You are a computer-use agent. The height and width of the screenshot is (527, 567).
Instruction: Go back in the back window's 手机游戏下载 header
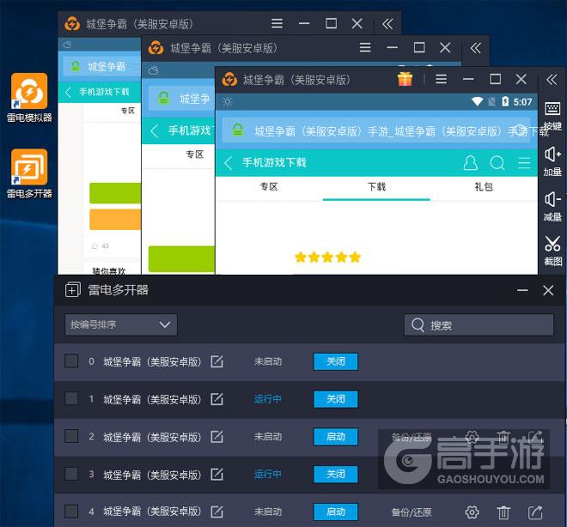coord(68,92)
